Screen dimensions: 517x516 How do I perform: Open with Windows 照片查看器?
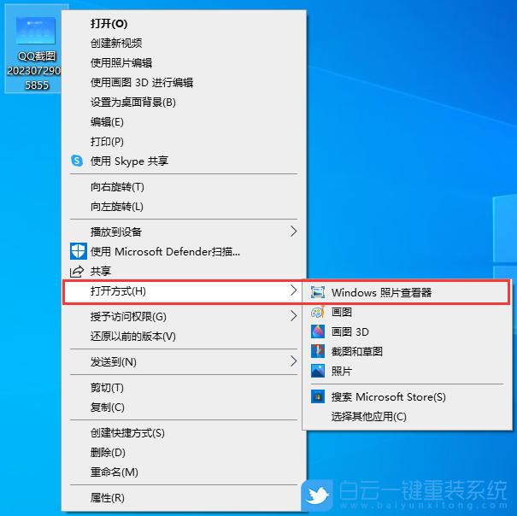pos(407,292)
